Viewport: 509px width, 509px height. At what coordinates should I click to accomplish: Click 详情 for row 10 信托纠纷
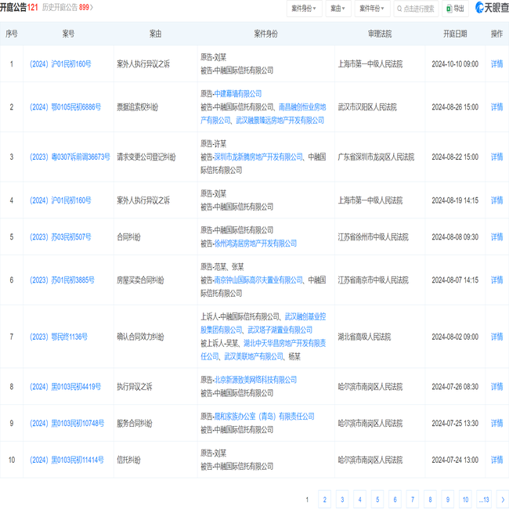coord(496,460)
